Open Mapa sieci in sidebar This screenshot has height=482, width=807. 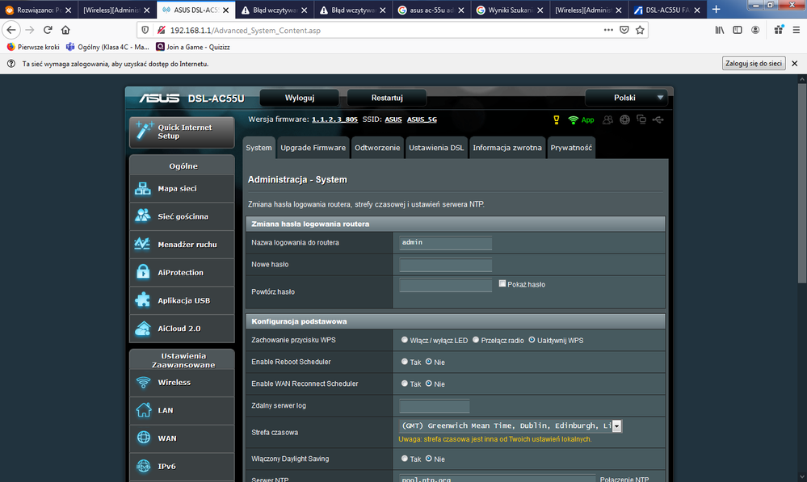pyautogui.click(x=182, y=189)
